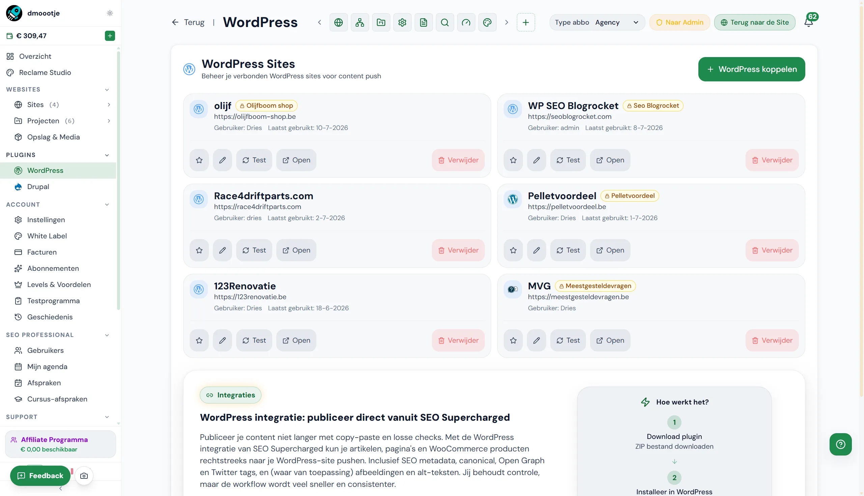
Task: Collapse the WEBSITES section
Action: click(x=107, y=89)
